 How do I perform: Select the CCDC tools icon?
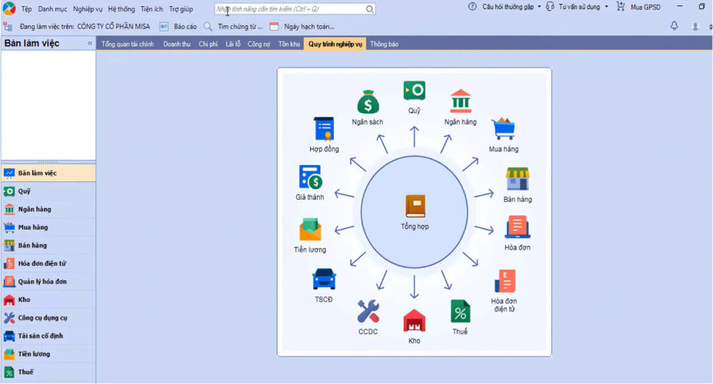tap(368, 311)
